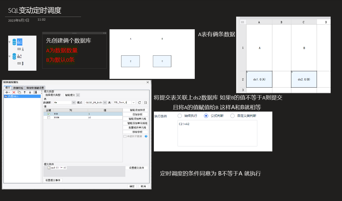Toggle the USUN primary key checkbox
The height and width of the screenshot is (201, 342).
tap(49, 118)
